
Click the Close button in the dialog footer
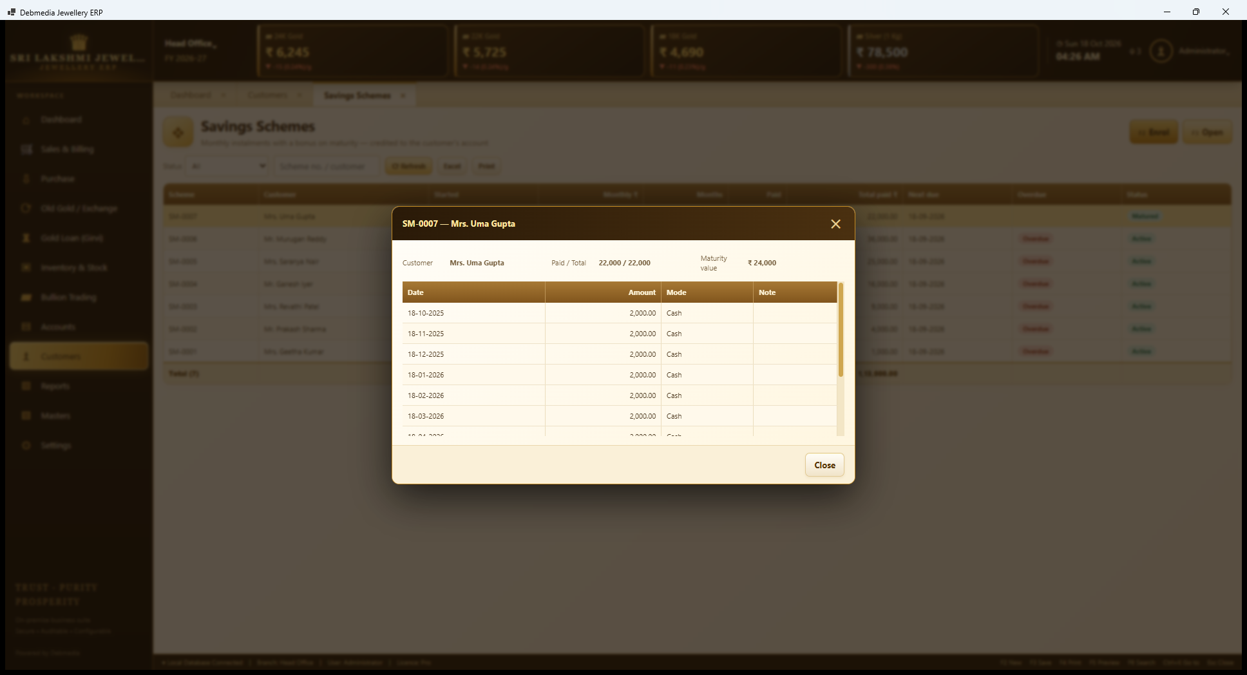[x=824, y=465]
